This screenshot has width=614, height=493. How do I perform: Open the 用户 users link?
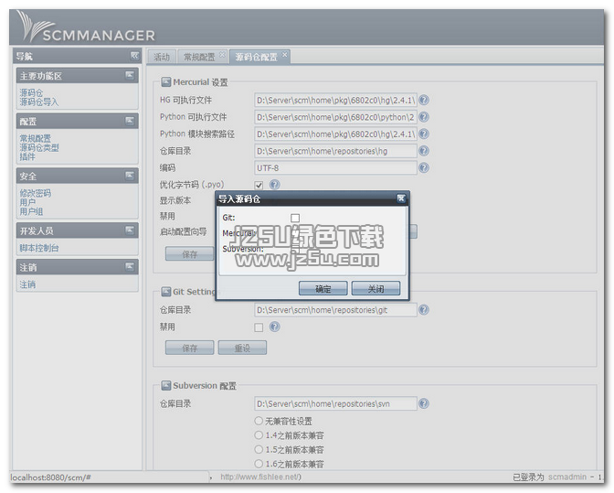(x=27, y=202)
